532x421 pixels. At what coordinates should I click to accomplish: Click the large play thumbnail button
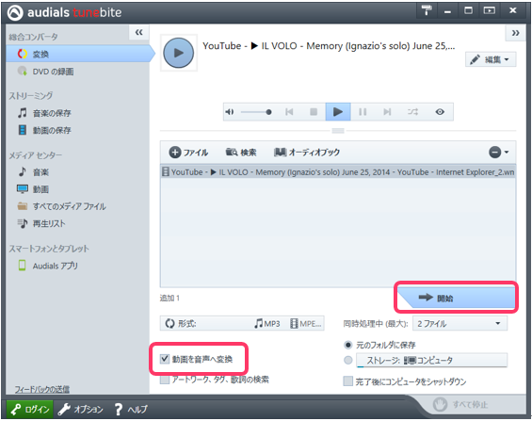click(x=179, y=53)
